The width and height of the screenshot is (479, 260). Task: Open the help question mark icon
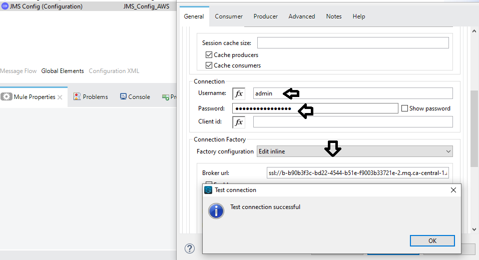coord(190,248)
